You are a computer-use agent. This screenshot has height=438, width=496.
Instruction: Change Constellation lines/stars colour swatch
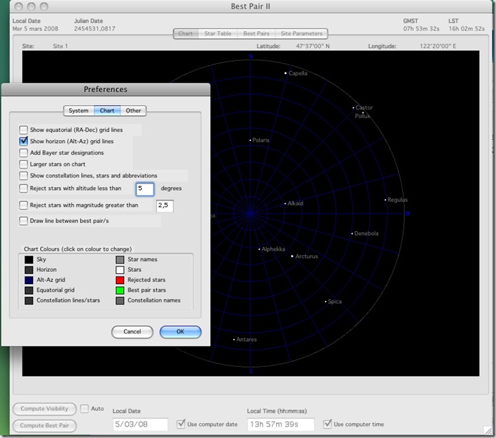point(28,300)
